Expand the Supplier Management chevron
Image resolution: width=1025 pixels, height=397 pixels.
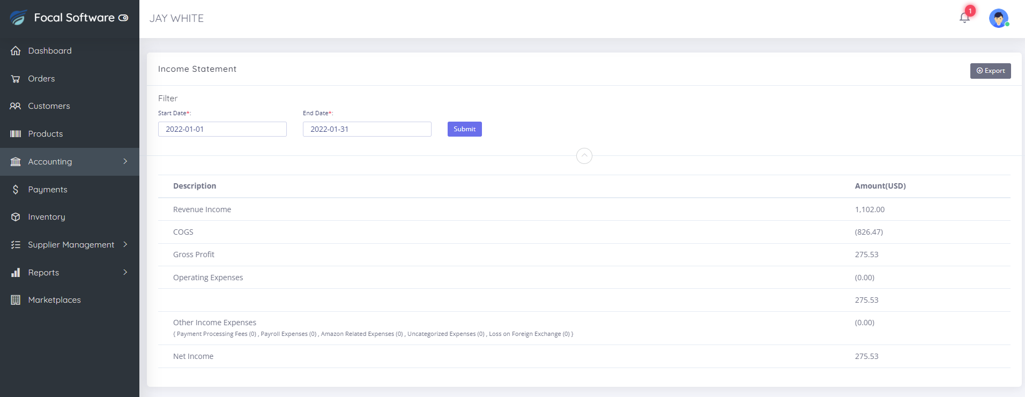(125, 244)
